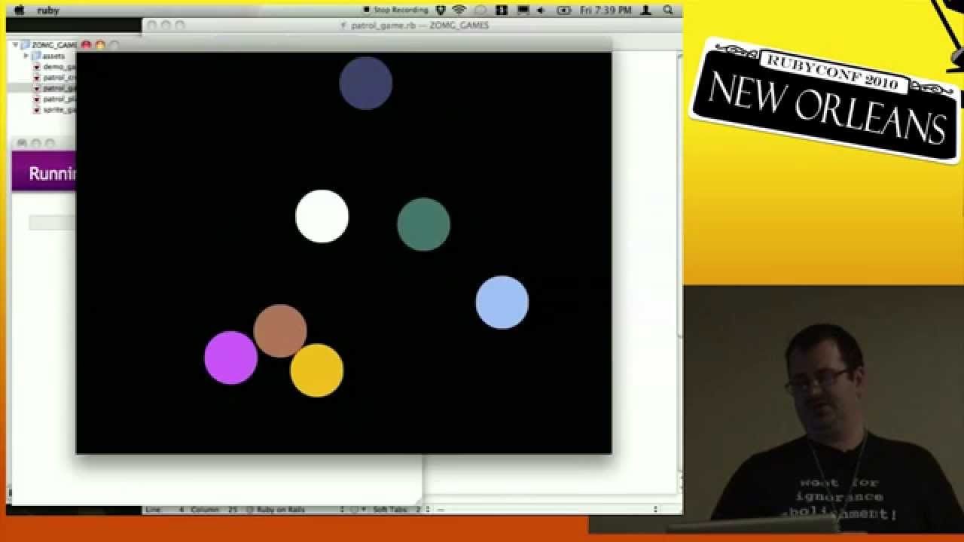The image size is (964, 542).
Task: Collapse the ZOMG_GAMES project folder
Action: (16, 45)
